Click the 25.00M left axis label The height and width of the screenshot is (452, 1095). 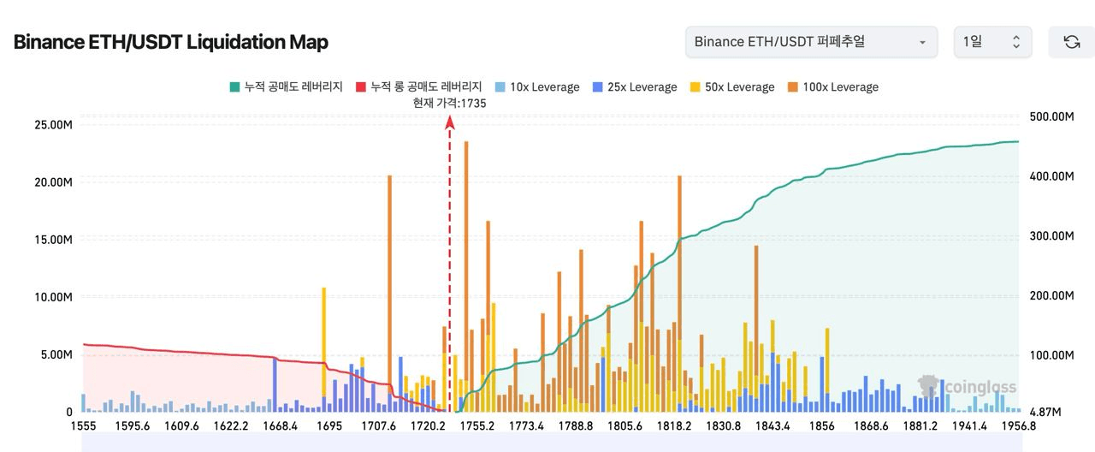point(53,125)
